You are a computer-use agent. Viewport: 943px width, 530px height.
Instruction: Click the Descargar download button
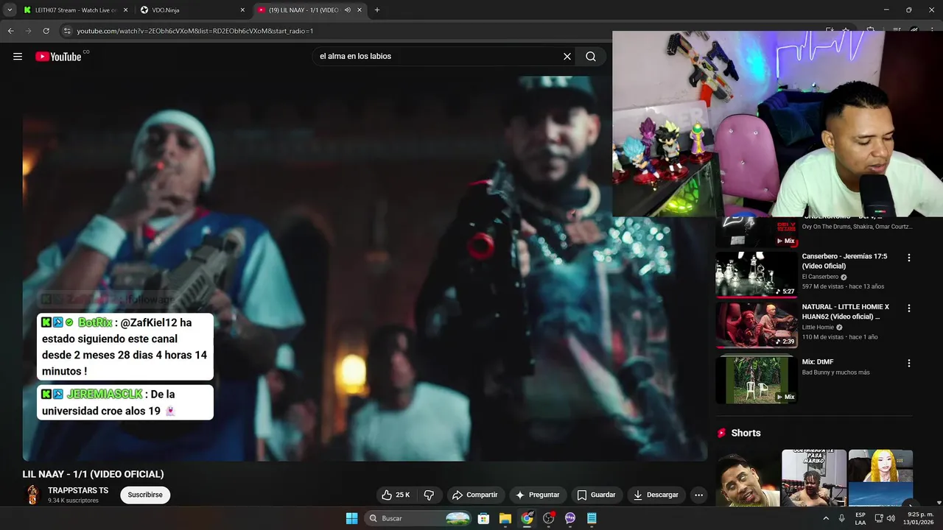coord(656,495)
